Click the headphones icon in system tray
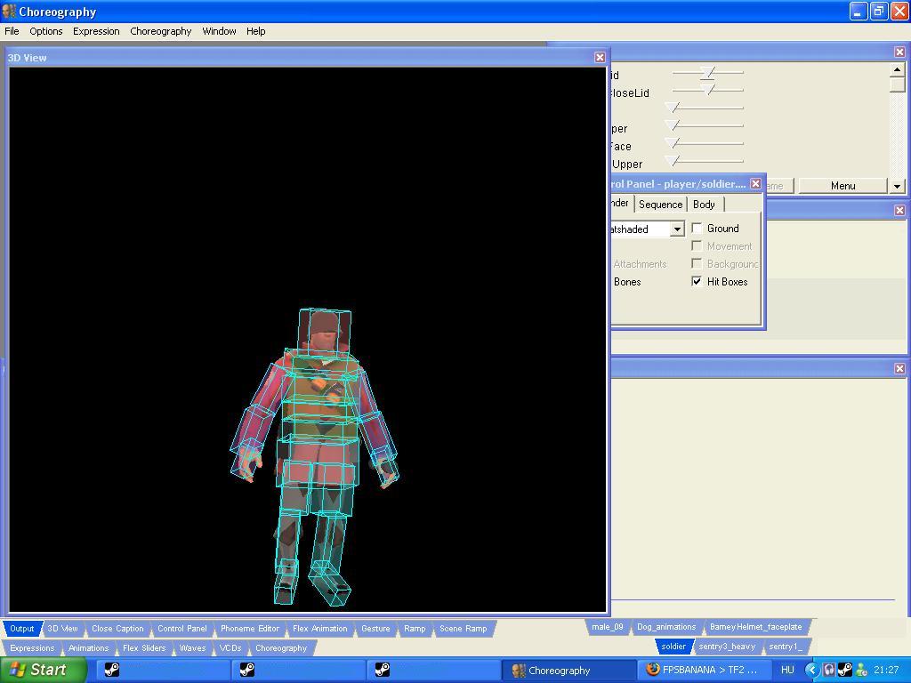Screen dimensions: 911x683 (x=829, y=670)
